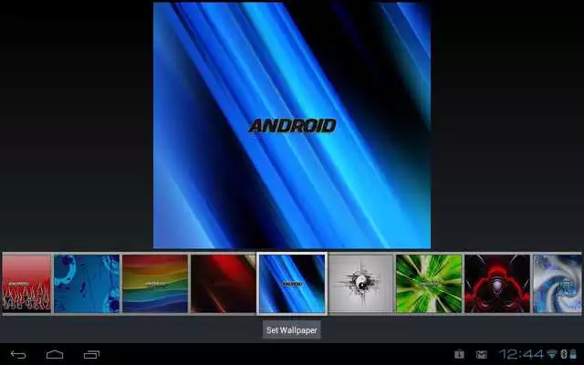The height and width of the screenshot is (365, 584).
Task: Select the dark red streaks wallpaper thumbnail
Action: point(223,284)
